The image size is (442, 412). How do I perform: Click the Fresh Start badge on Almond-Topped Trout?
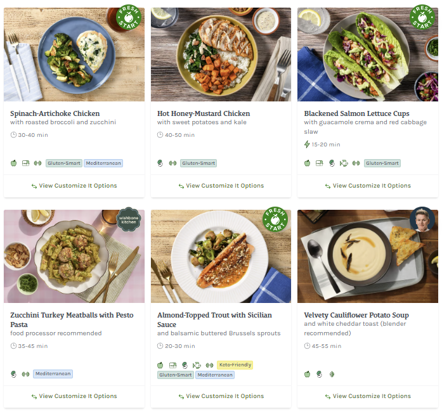[x=275, y=220]
